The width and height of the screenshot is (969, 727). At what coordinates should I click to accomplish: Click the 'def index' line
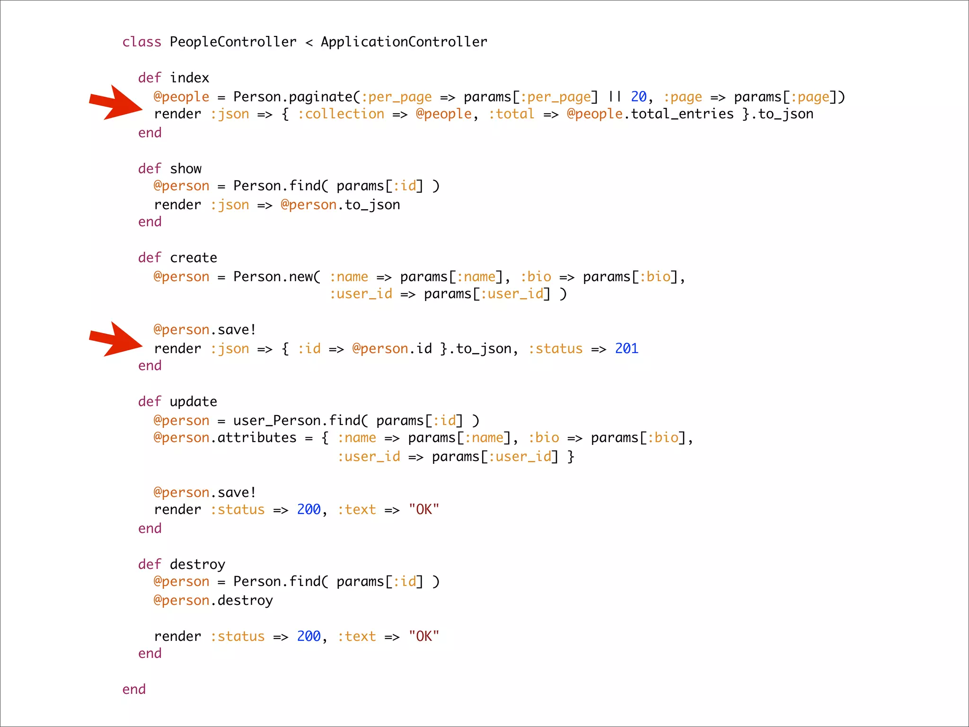(174, 78)
